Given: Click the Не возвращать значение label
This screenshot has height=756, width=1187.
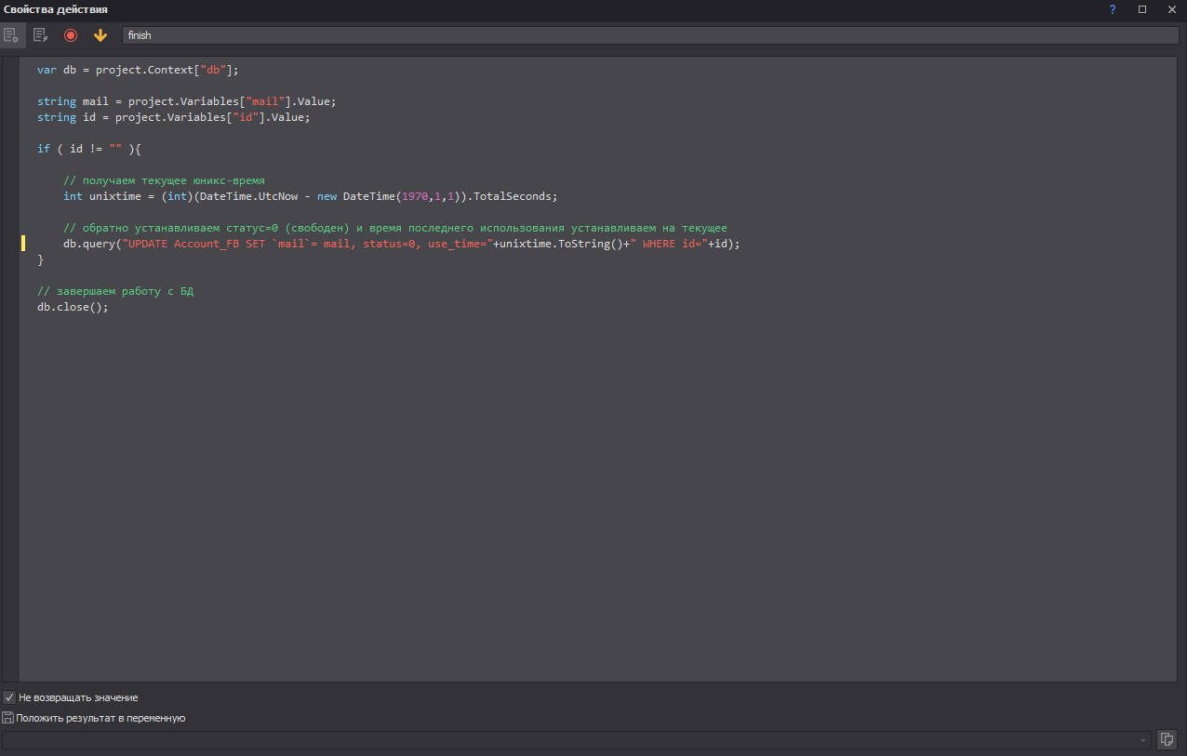Looking at the screenshot, I should pos(78,697).
